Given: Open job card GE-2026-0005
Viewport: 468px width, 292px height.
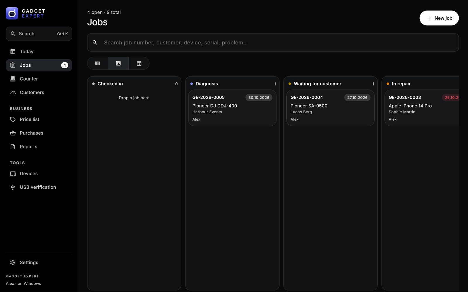Looking at the screenshot, I should [232, 108].
